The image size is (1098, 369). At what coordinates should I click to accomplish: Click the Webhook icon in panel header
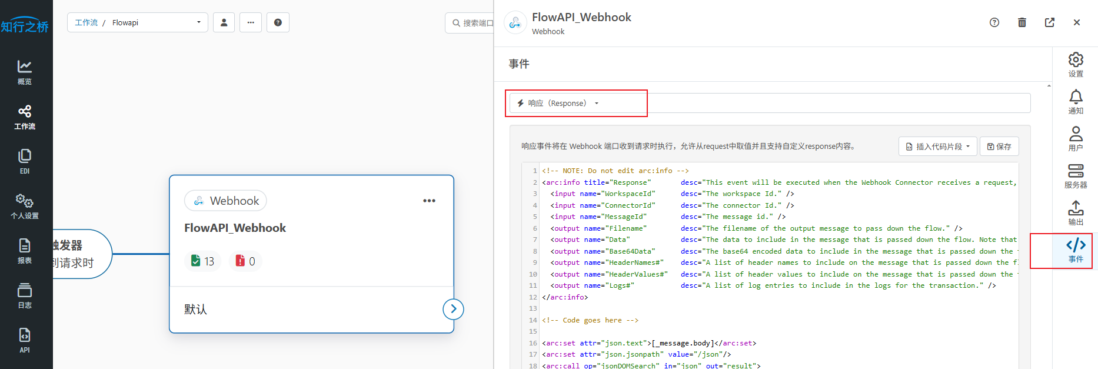[515, 23]
